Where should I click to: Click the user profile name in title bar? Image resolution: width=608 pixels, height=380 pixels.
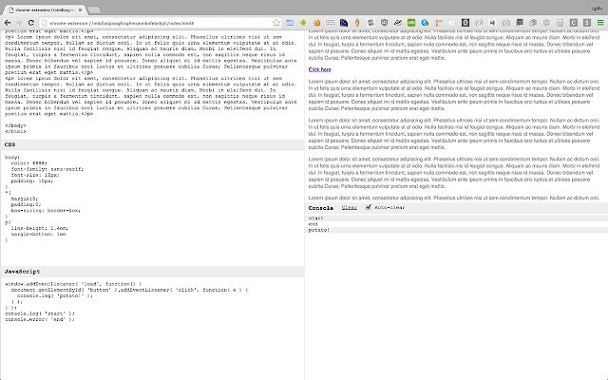click(597, 9)
